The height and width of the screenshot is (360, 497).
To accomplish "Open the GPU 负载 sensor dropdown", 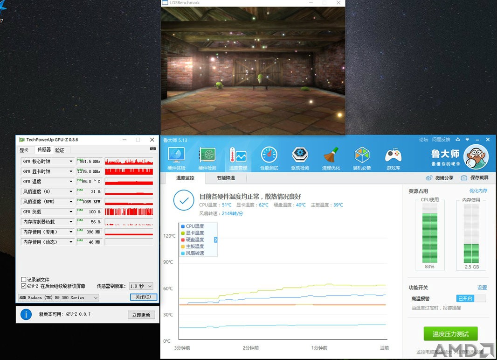I will click(x=71, y=212).
